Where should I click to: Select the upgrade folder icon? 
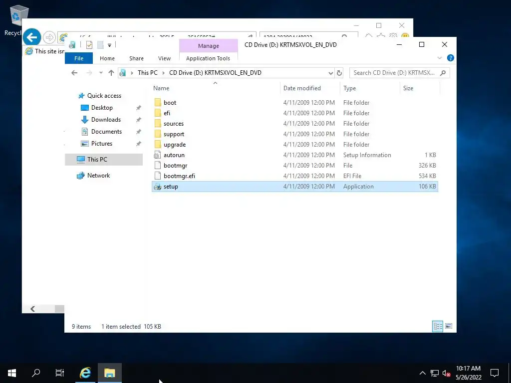pos(158,144)
